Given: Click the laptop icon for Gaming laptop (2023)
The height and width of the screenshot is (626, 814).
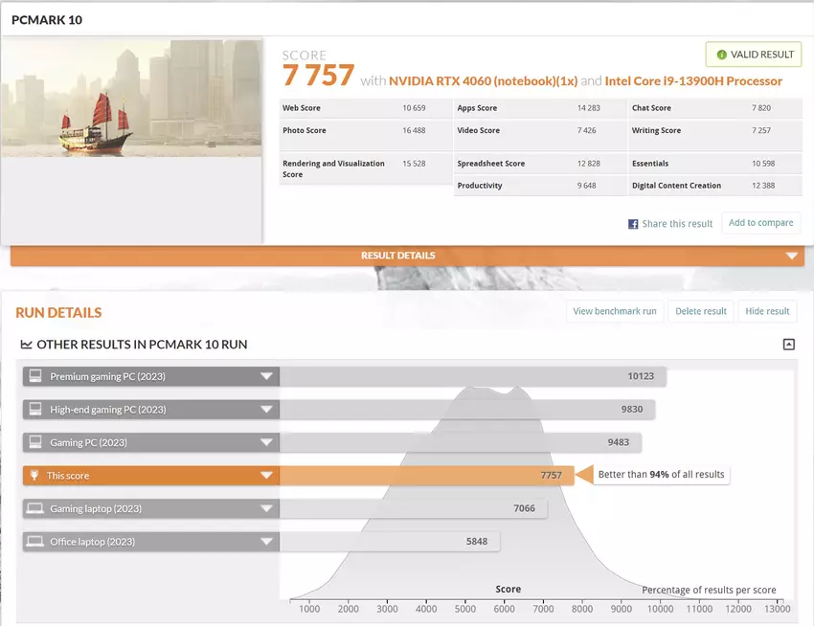Looking at the screenshot, I should [34, 508].
